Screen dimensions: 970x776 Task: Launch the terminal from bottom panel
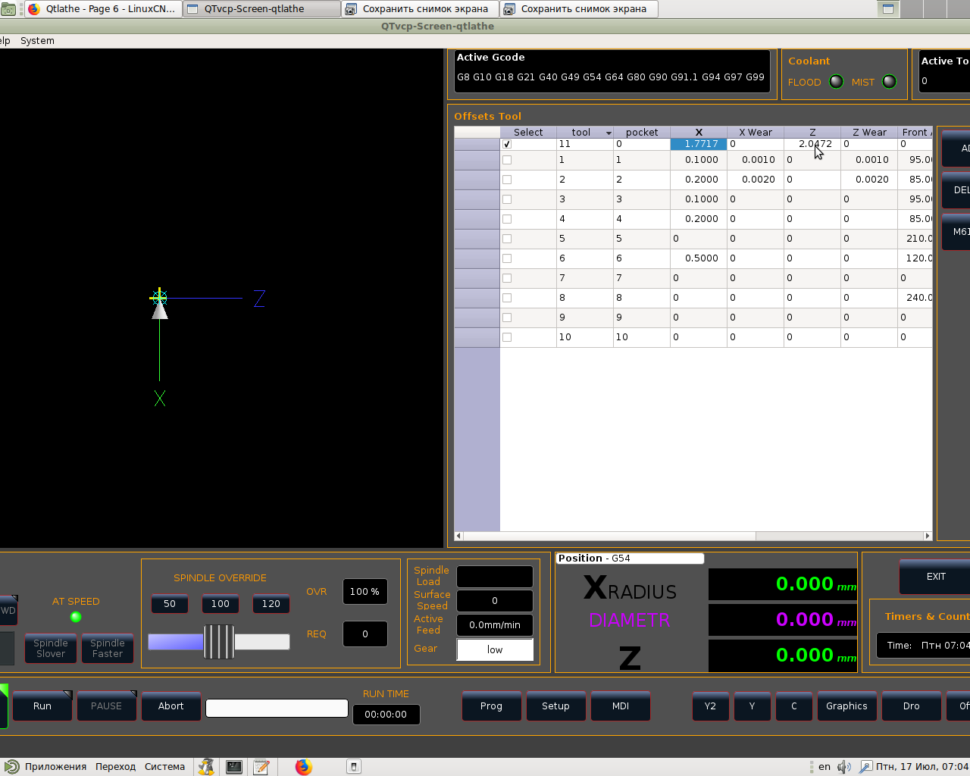234,767
